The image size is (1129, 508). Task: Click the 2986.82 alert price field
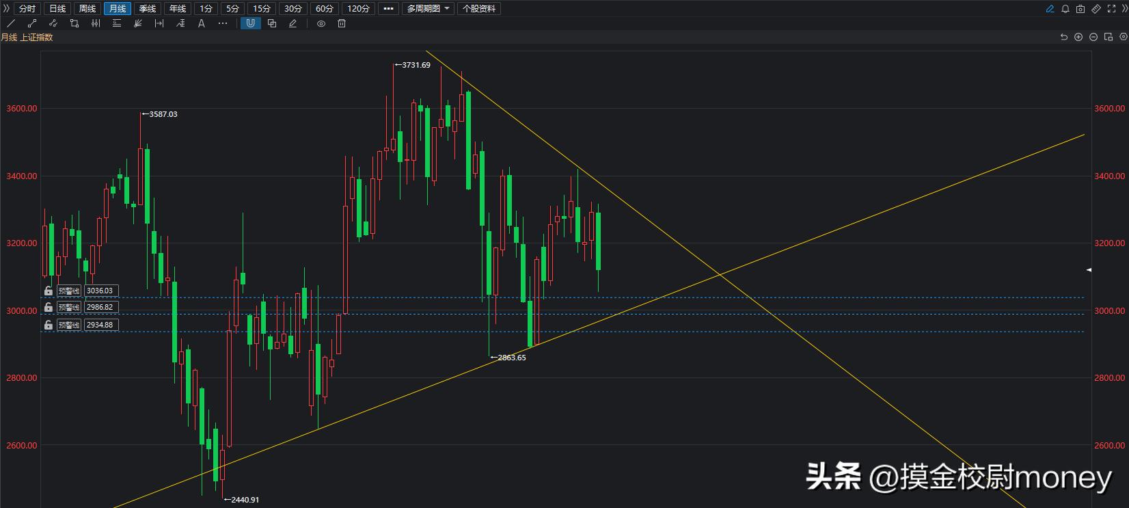(100, 308)
